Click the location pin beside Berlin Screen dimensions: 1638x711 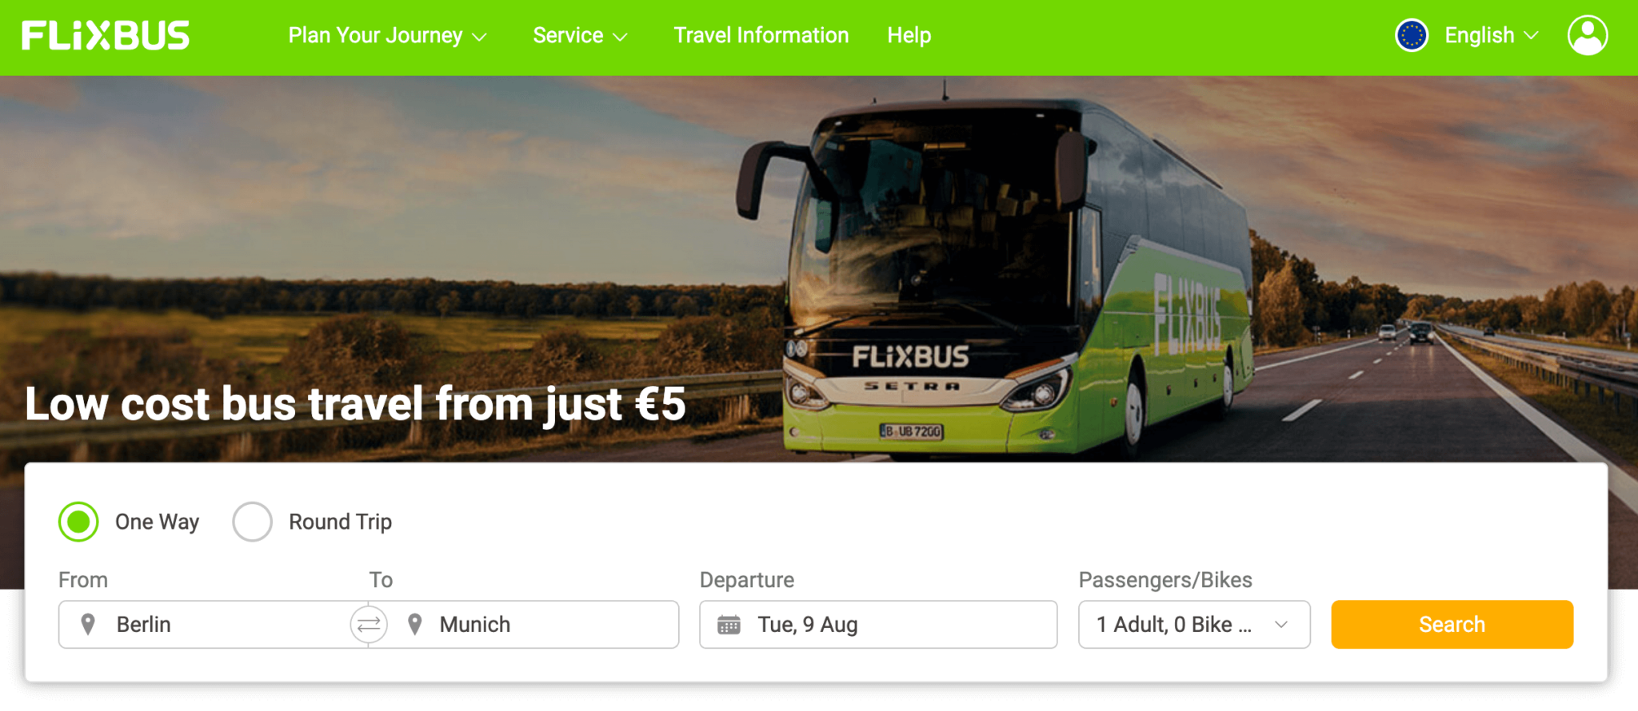point(88,625)
